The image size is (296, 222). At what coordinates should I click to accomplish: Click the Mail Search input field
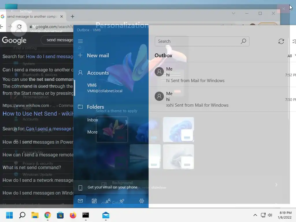(202, 41)
